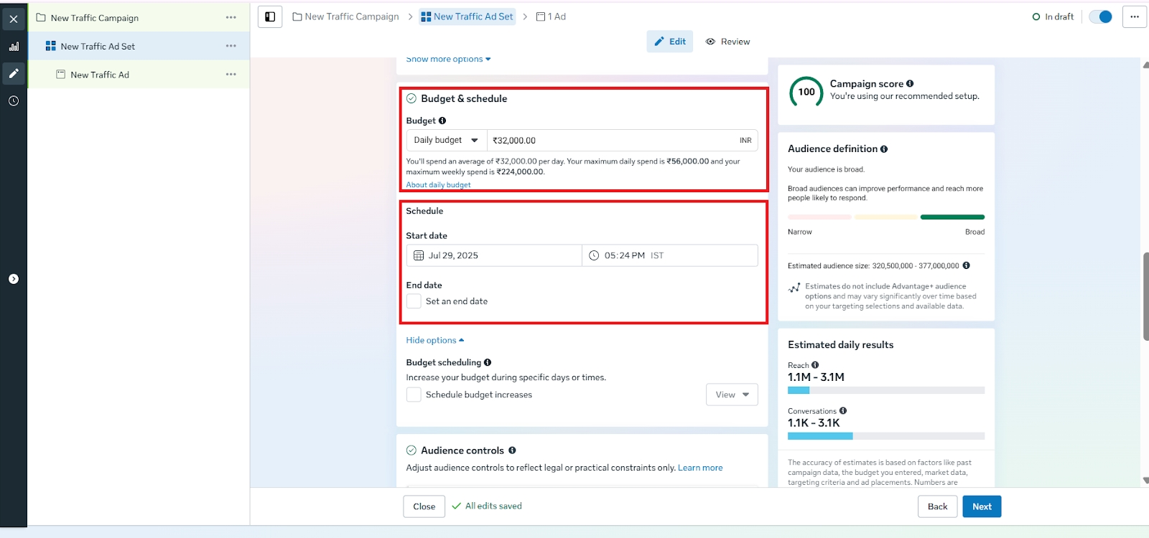Switch the In draft publish toggle
The width and height of the screenshot is (1149, 538).
(x=1100, y=16)
